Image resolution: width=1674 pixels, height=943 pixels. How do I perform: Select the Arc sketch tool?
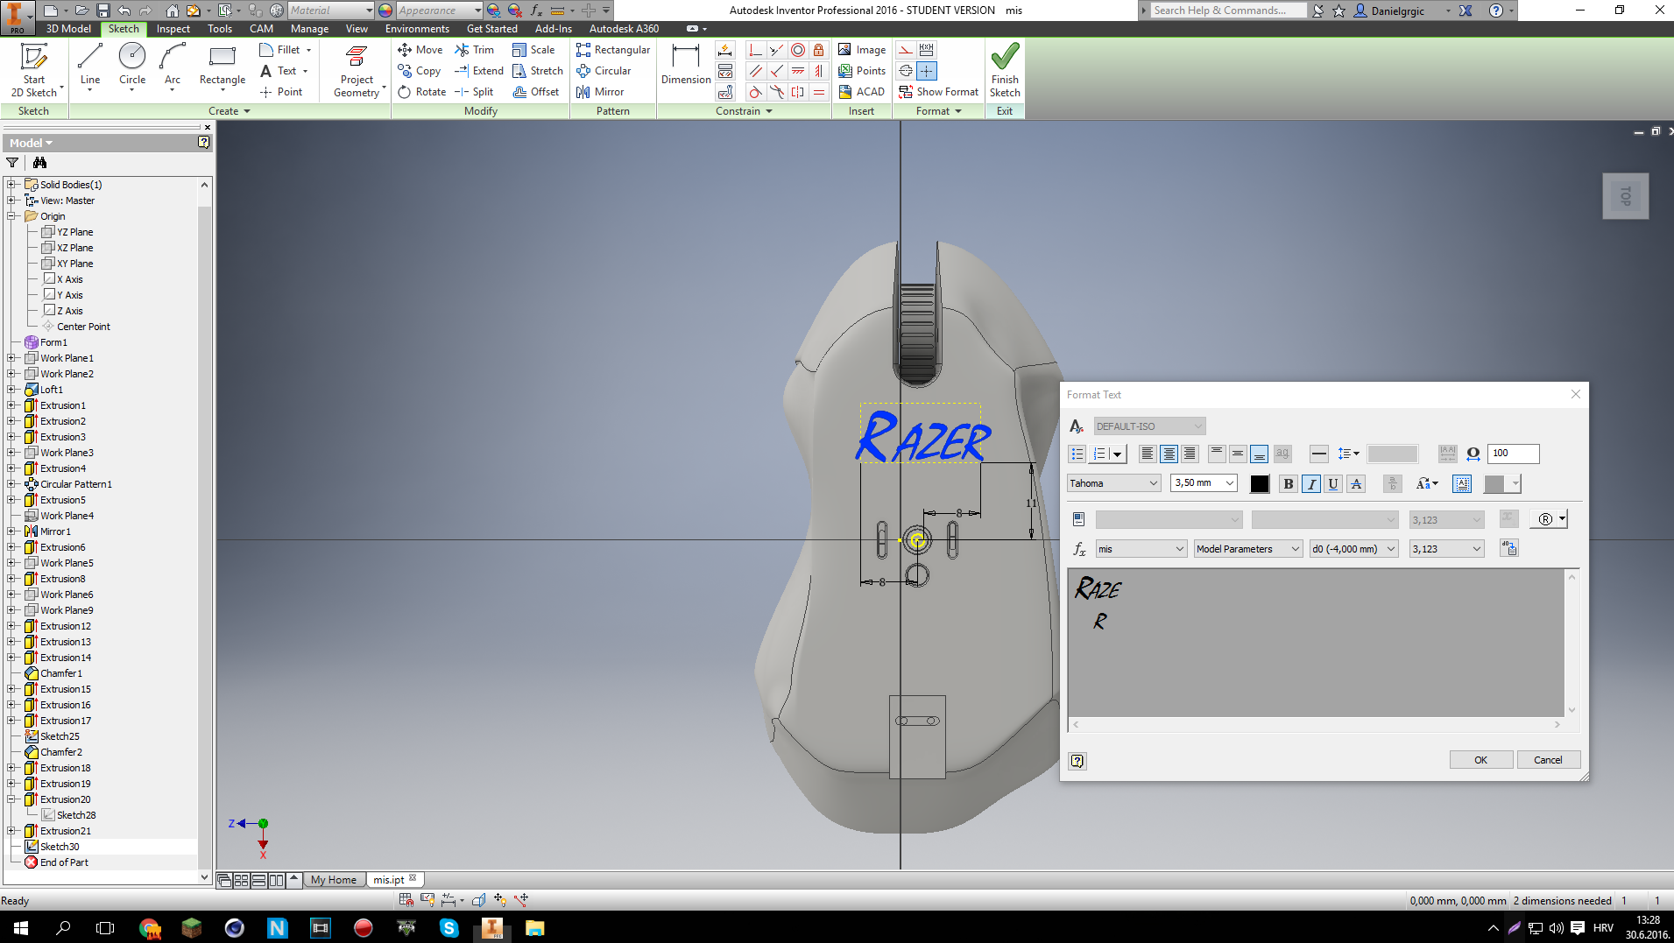point(173,67)
